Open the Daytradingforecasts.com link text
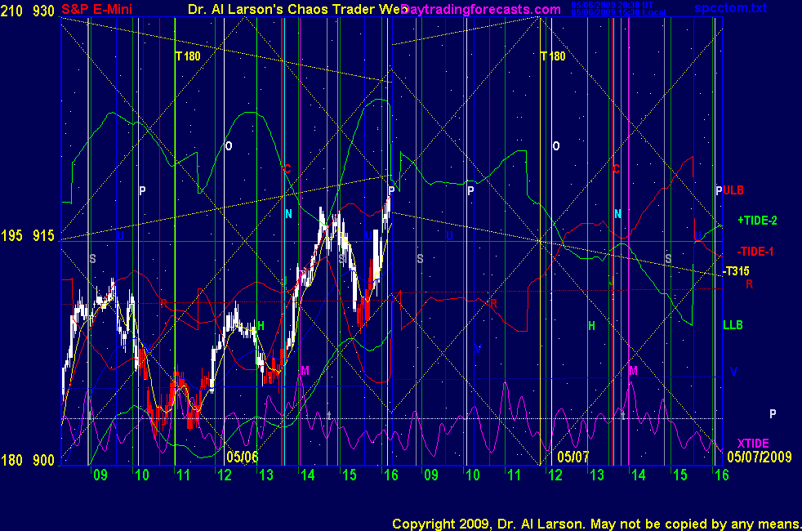This screenshot has height=531, width=802. click(x=481, y=9)
